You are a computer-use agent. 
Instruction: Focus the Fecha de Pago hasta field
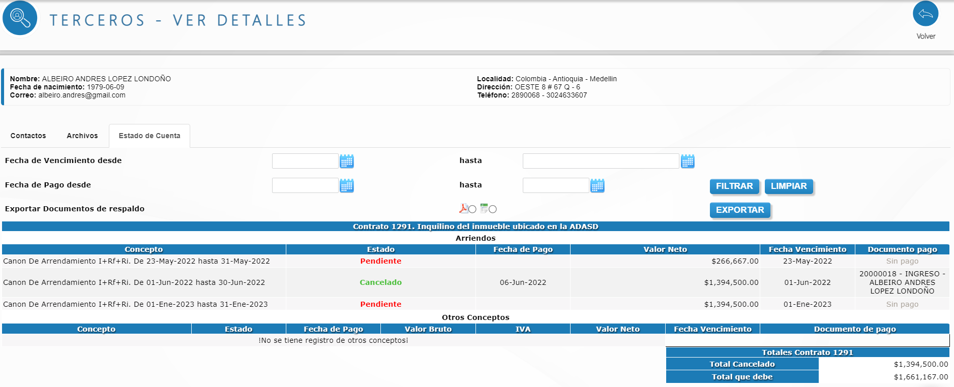click(x=555, y=185)
